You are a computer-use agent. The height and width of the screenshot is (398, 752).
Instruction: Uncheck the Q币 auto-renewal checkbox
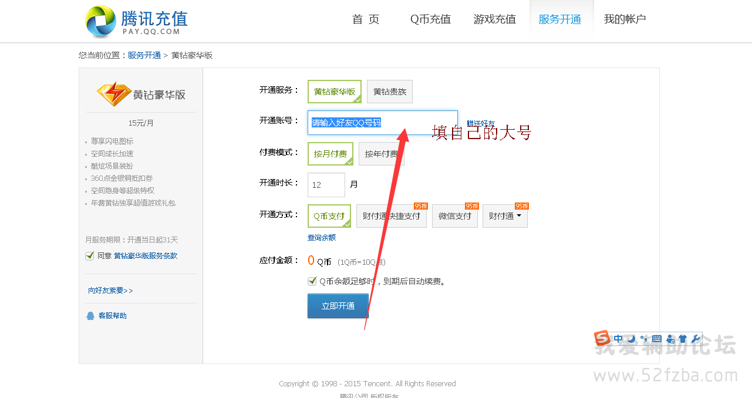[312, 281]
